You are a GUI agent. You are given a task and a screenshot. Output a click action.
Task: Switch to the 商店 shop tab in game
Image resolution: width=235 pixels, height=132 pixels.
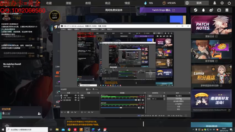click(x=108, y=3)
